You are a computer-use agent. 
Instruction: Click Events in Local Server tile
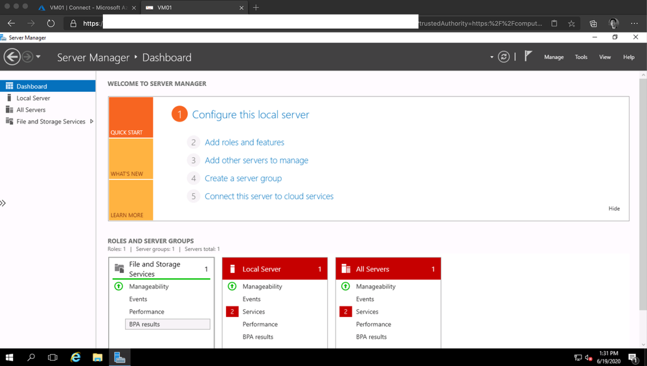[x=251, y=299]
